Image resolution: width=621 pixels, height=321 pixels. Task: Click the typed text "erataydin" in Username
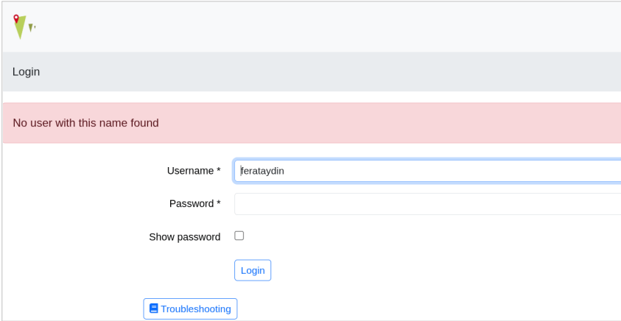[x=264, y=171]
